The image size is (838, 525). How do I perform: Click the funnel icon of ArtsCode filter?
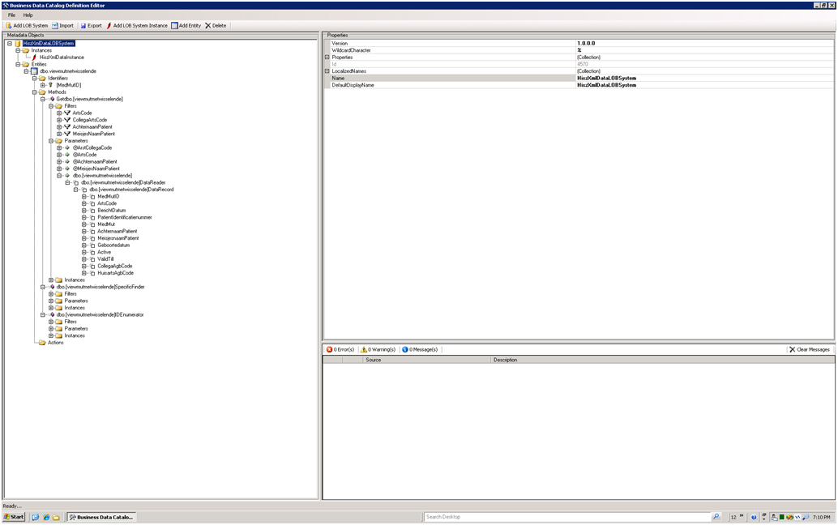[x=67, y=113]
